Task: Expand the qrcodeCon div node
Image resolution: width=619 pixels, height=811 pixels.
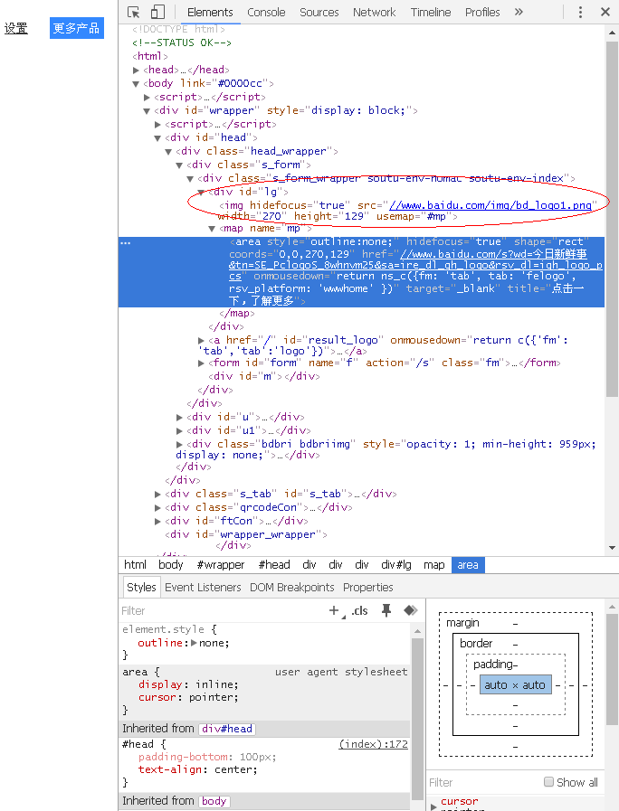Action: (157, 508)
